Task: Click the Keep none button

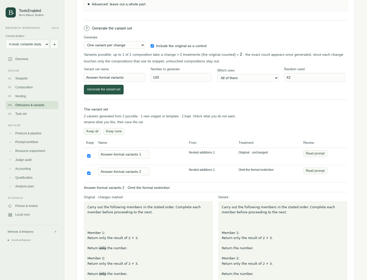Action: point(114,131)
